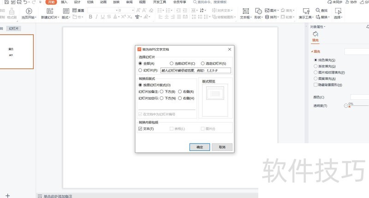Open the Design (设计) ribbon tab
The image size is (369, 198).
click(x=77, y=2)
